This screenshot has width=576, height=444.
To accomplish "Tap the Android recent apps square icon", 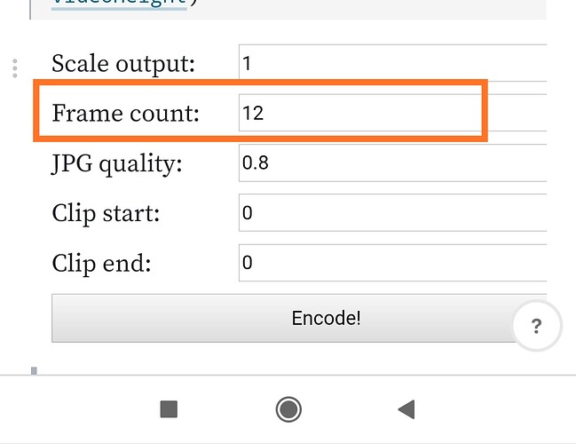I will point(169,409).
